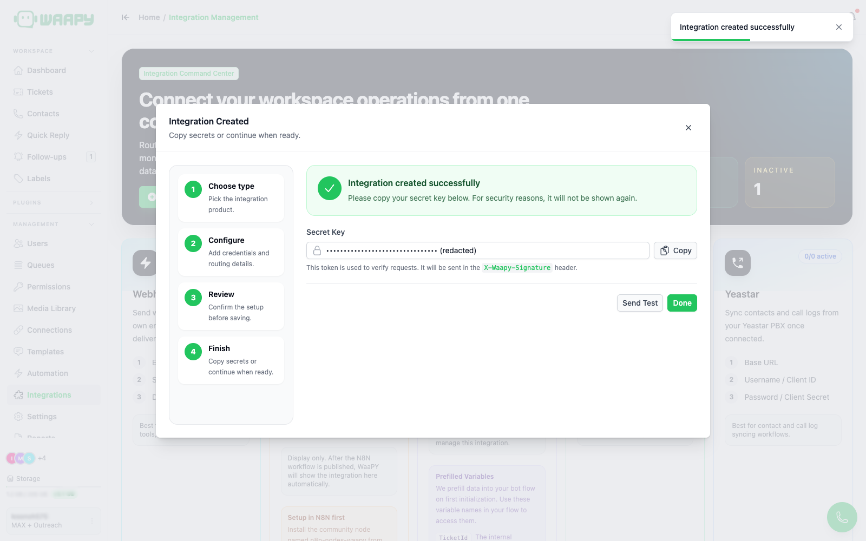Click the Queues icon in sidebar
The width and height of the screenshot is (866, 541).
coord(18,265)
